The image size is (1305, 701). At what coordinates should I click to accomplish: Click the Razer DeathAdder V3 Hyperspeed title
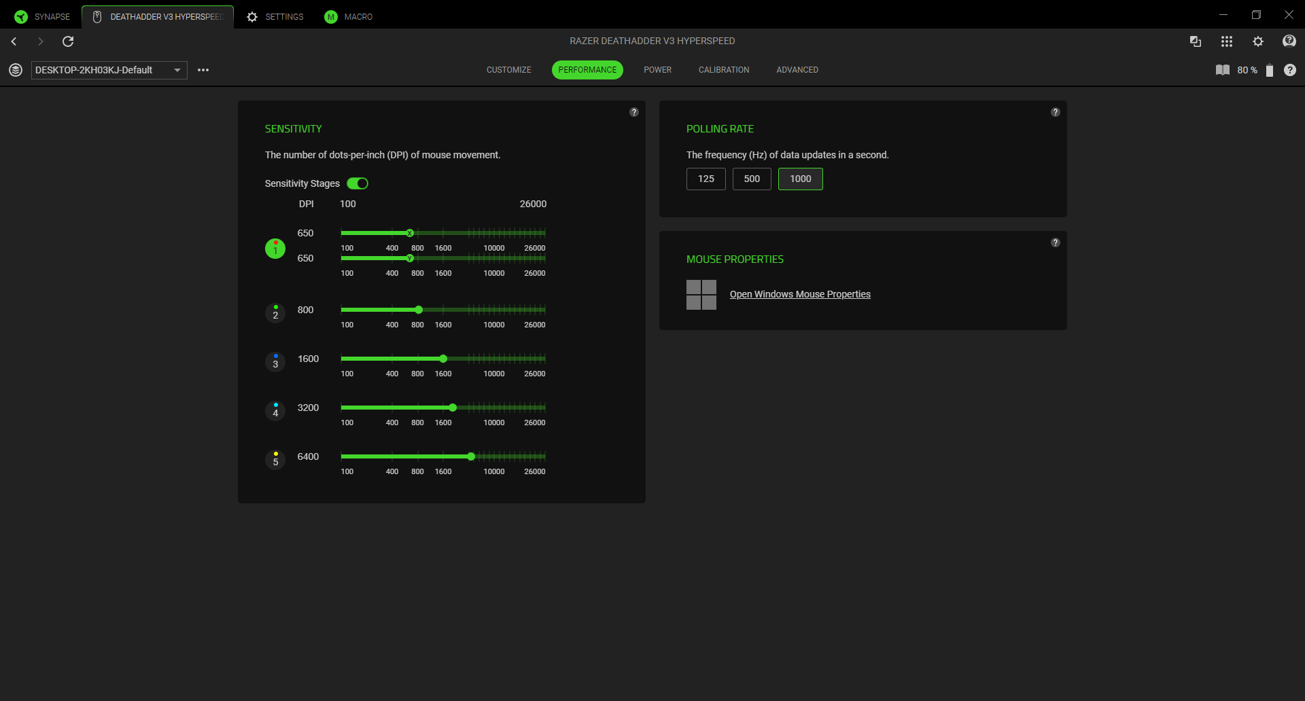tap(652, 41)
